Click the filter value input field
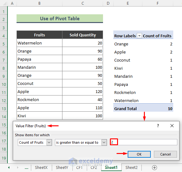This screenshot has width=182, height=172. [x=144, y=142]
